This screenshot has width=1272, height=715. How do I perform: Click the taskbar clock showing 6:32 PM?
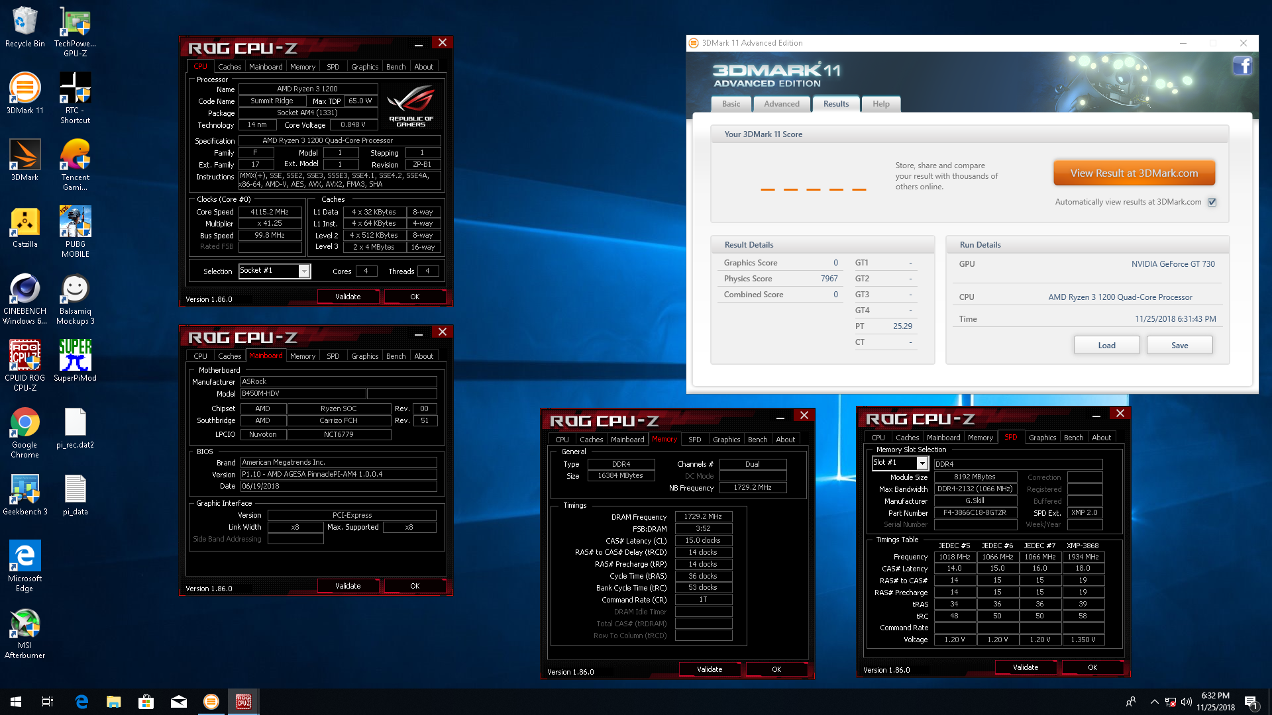pyautogui.click(x=1215, y=702)
